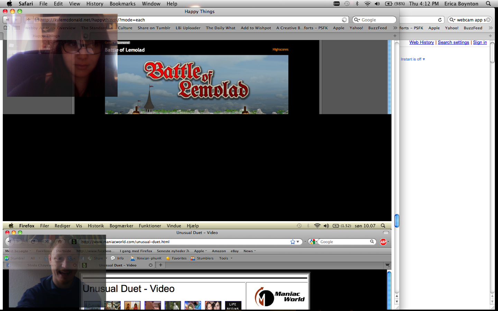Click the red ABP Adblock icon
498x311 pixels.
(x=383, y=242)
